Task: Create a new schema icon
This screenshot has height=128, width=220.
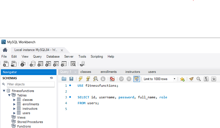Action: [33, 64]
